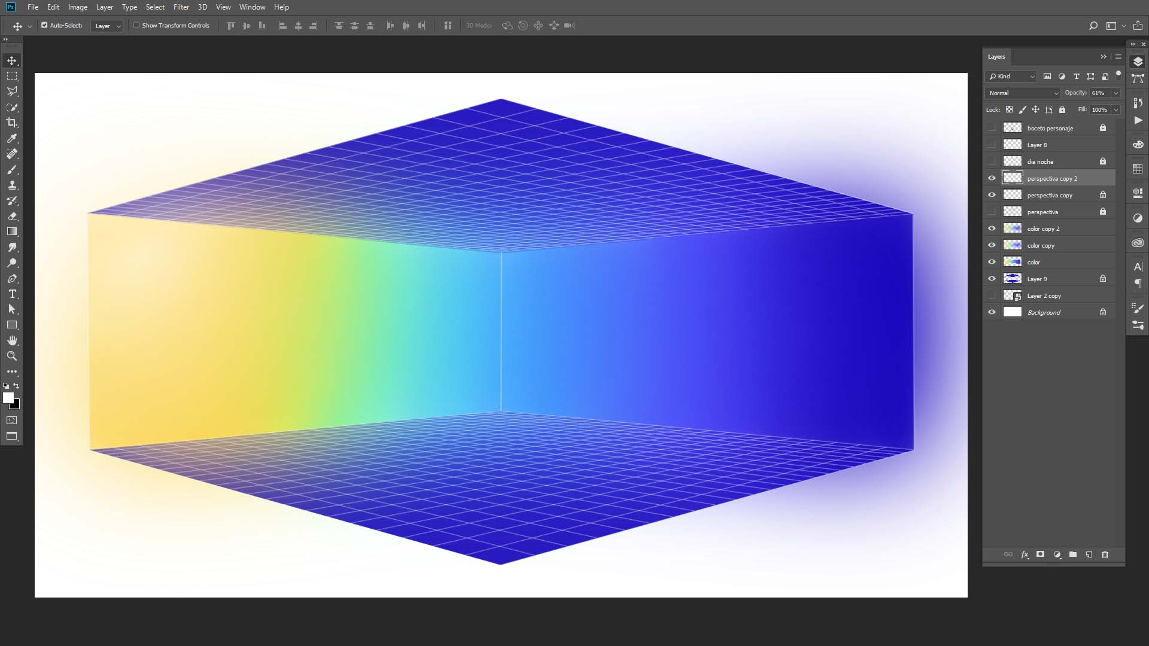Uncheck the Auto-Select checkbox

click(44, 25)
